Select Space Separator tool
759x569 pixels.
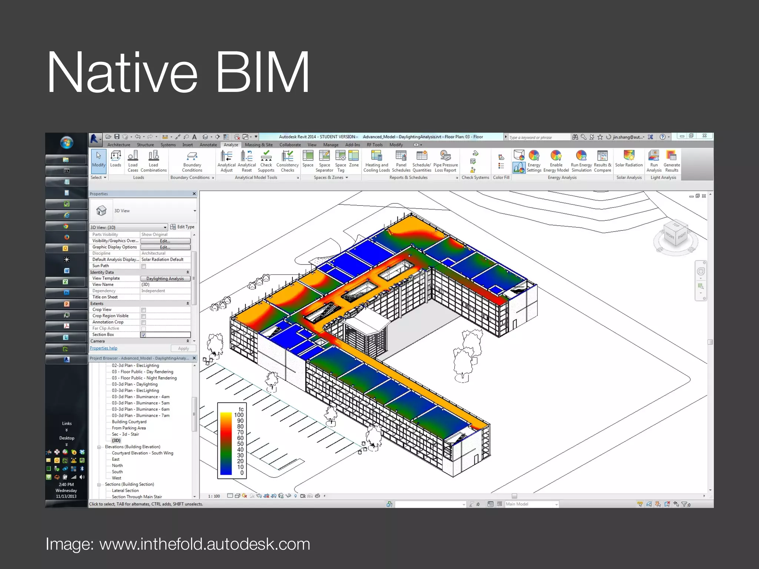click(x=324, y=161)
